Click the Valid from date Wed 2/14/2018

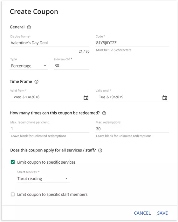click(x=26, y=97)
